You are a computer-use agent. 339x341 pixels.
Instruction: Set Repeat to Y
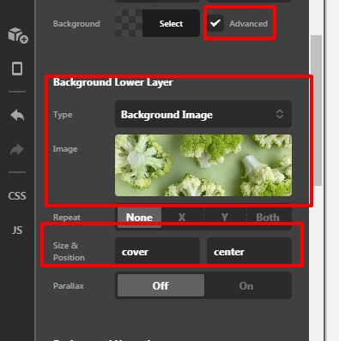click(225, 218)
